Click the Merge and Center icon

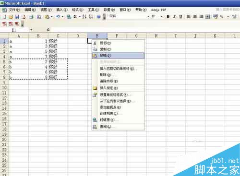pos(208,16)
